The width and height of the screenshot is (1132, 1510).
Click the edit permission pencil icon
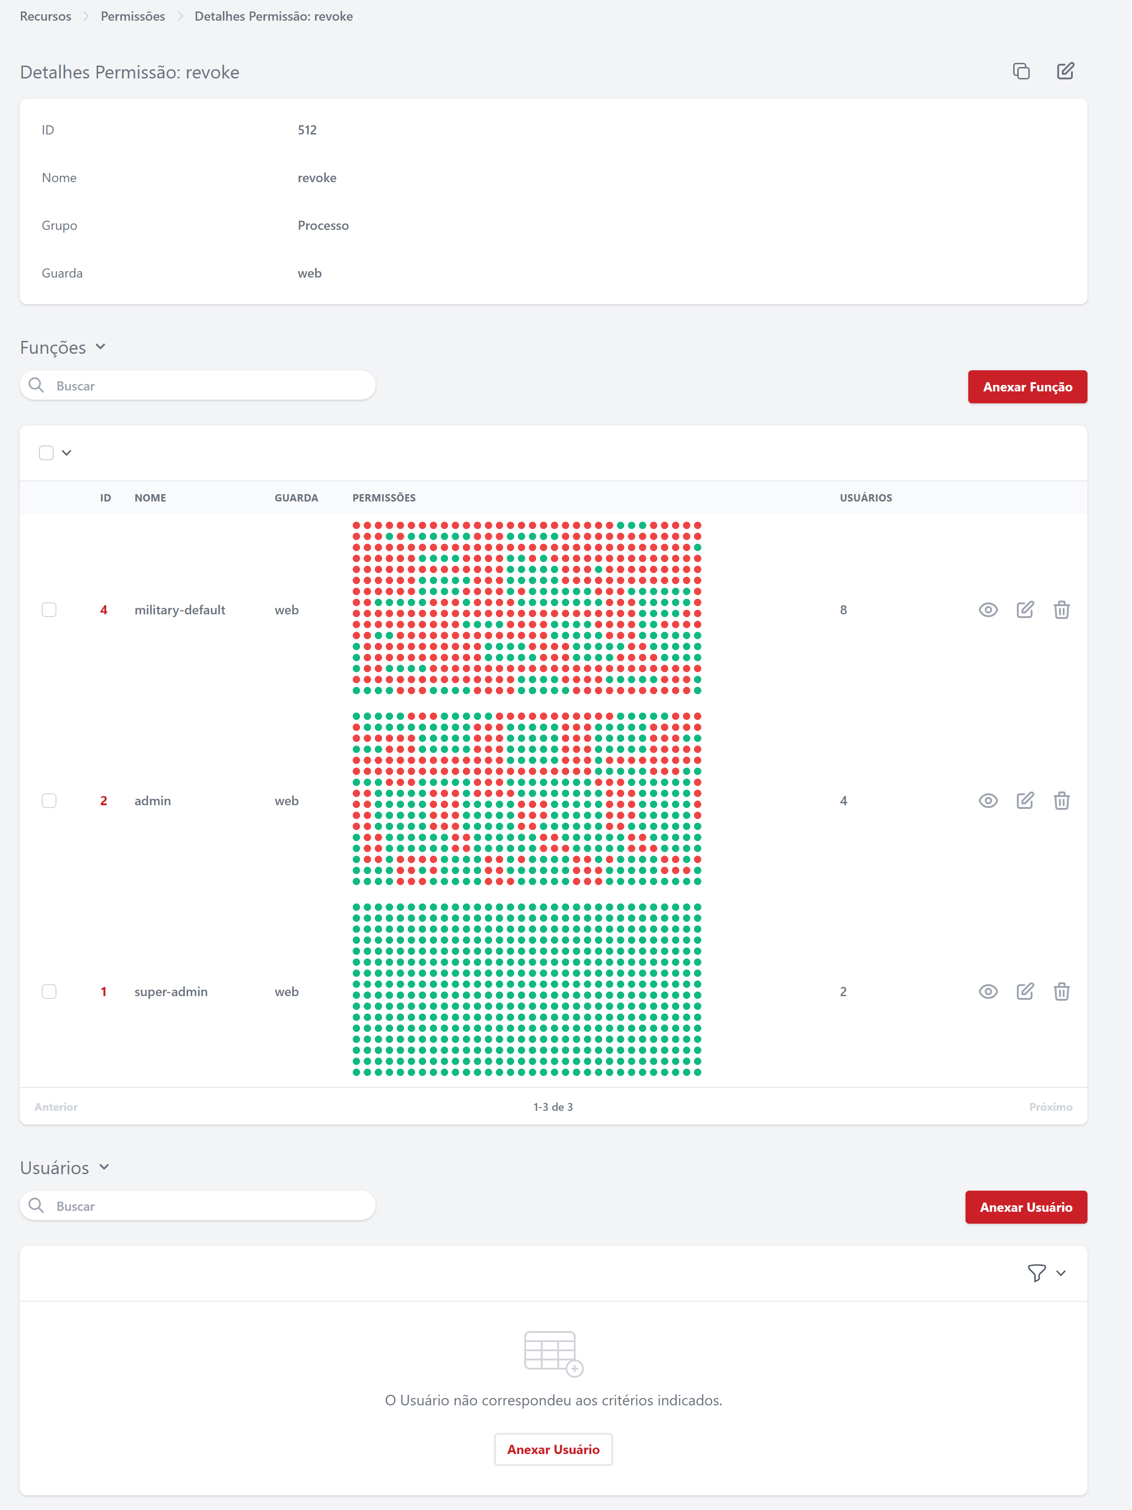click(x=1065, y=71)
